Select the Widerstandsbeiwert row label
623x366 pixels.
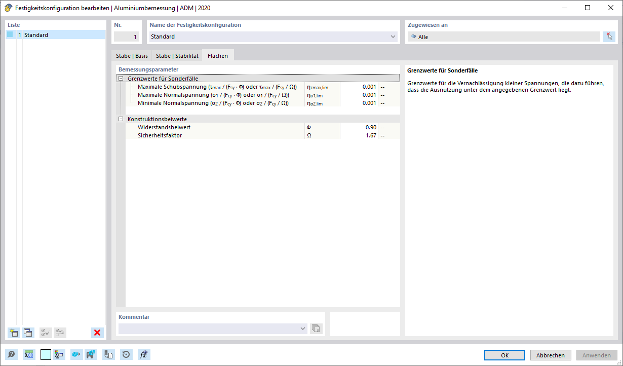[164, 127]
